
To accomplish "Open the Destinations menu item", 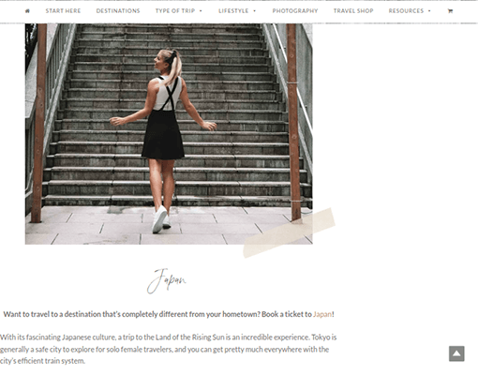I will click(118, 11).
